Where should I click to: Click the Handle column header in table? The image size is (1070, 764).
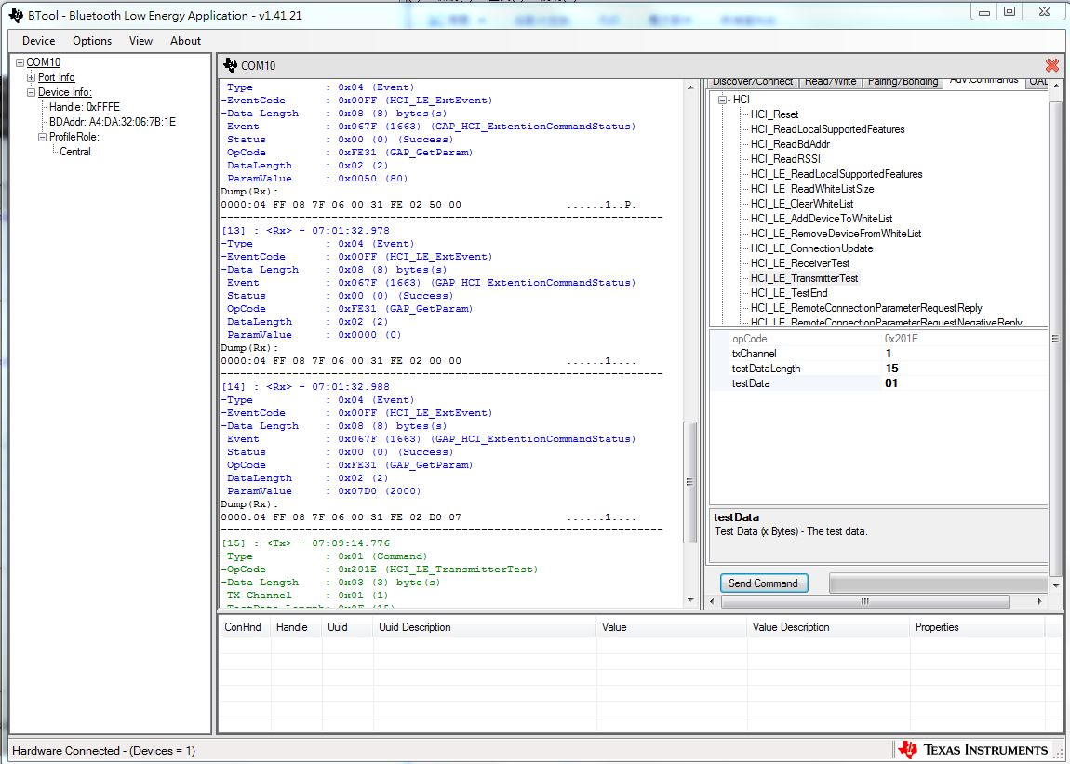point(296,627)
